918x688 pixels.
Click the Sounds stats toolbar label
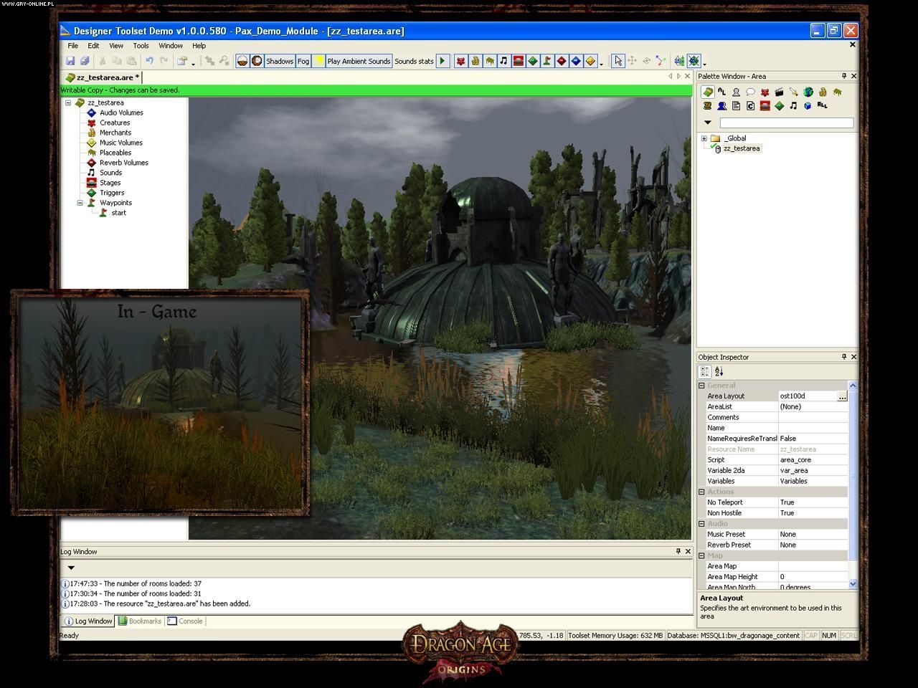tap(414, 62)
